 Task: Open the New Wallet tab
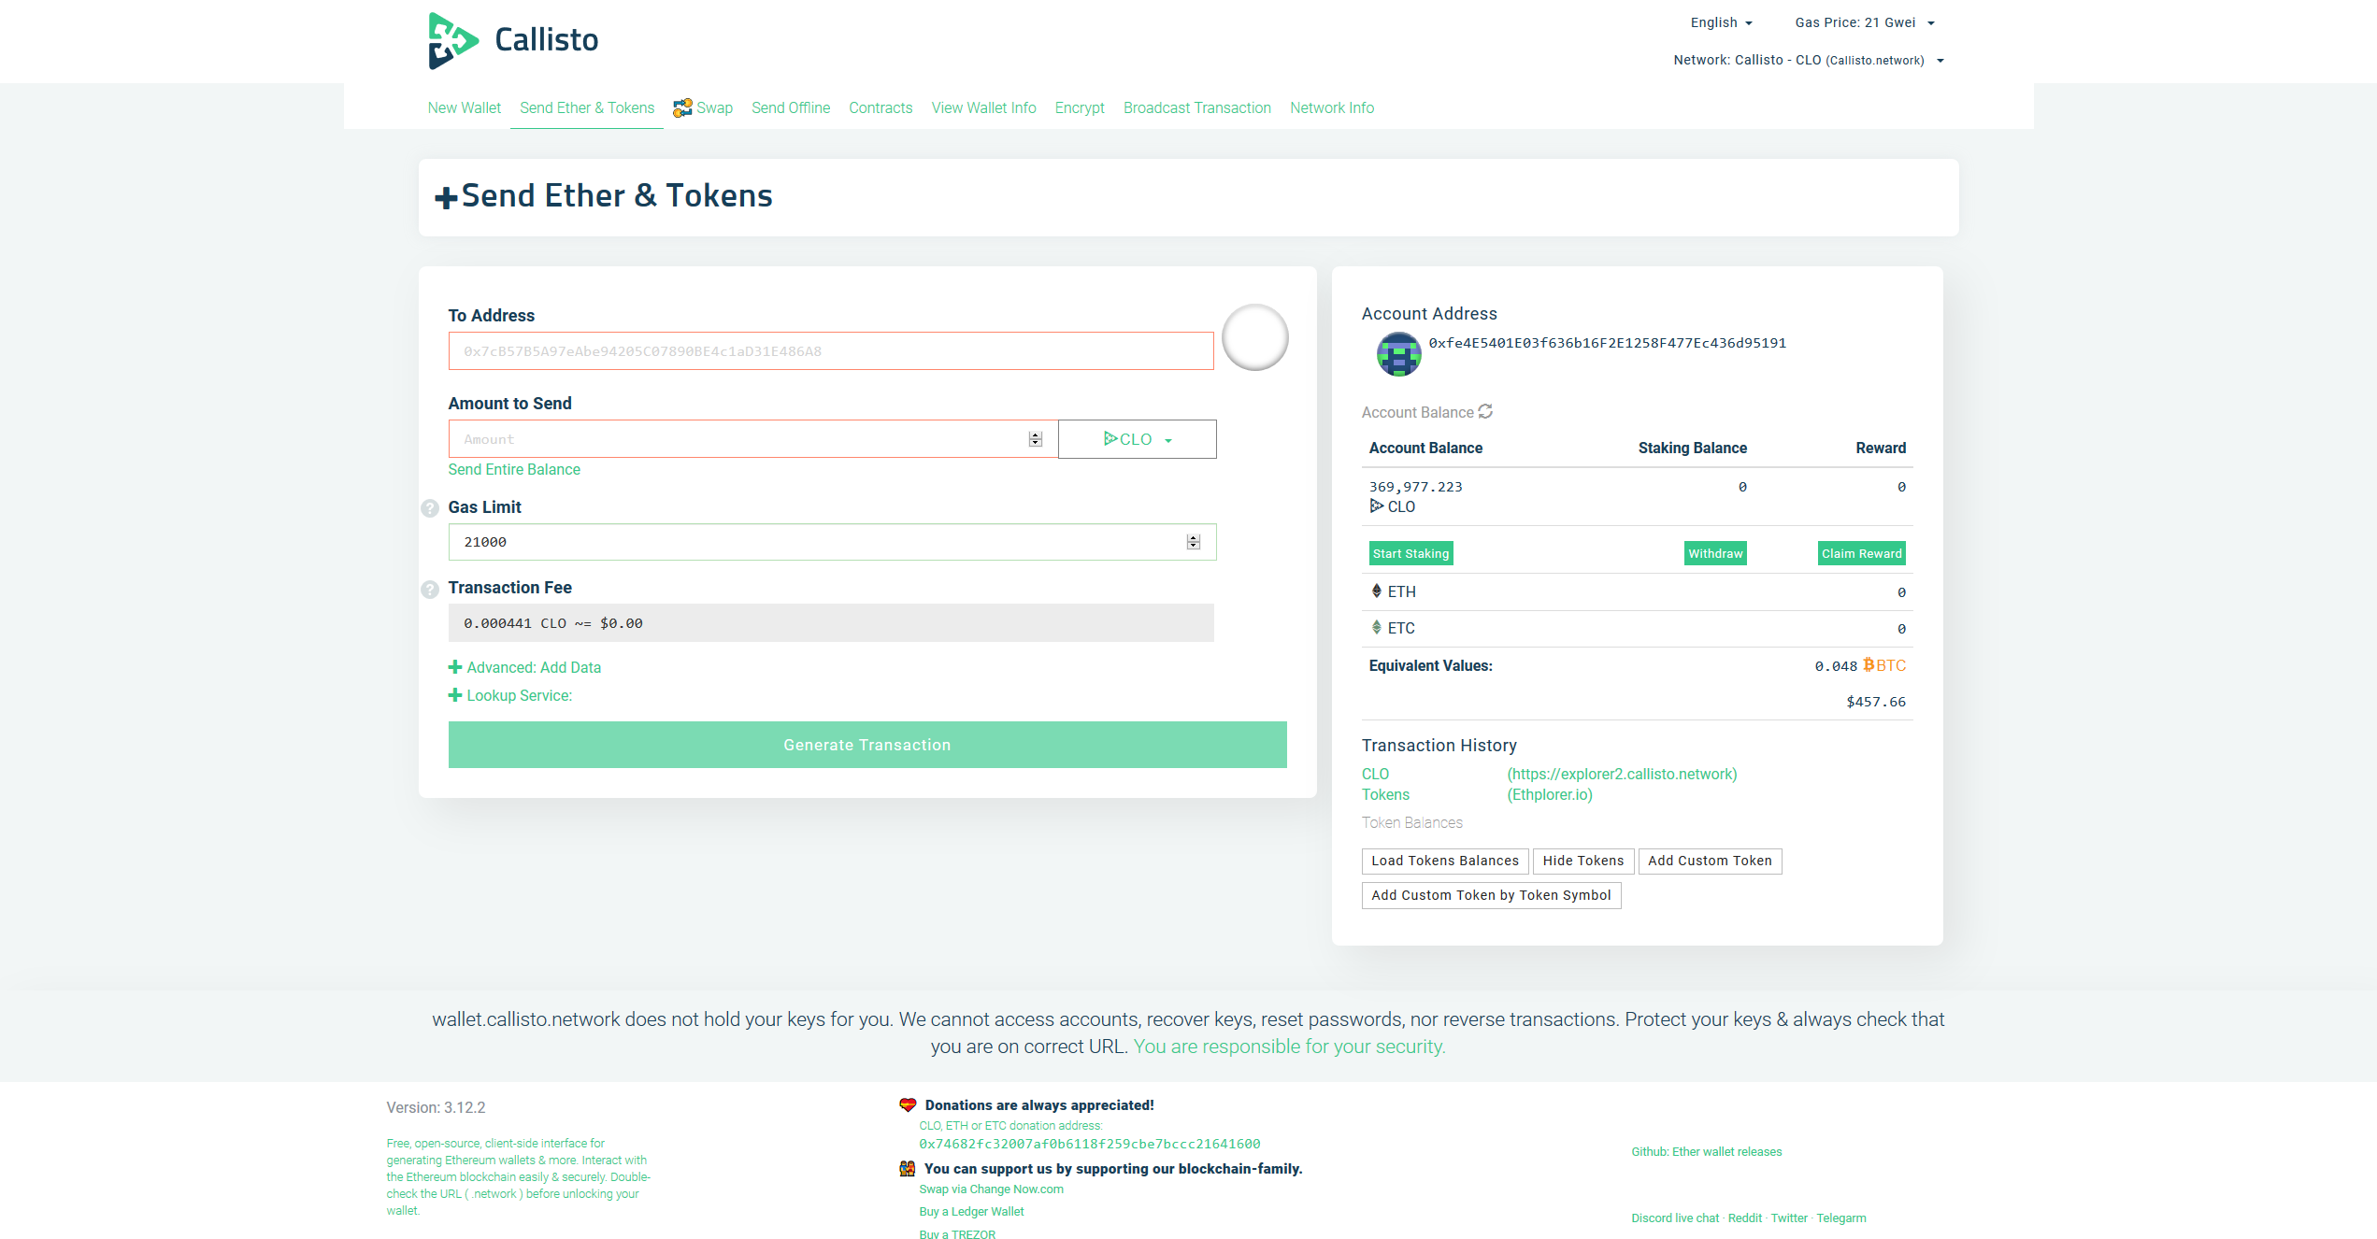pos(465,107)
